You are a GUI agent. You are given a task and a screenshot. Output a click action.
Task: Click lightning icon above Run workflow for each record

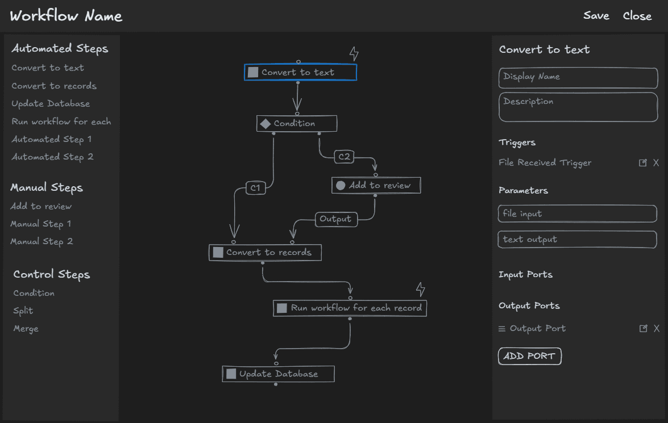(x=421, y=290)
